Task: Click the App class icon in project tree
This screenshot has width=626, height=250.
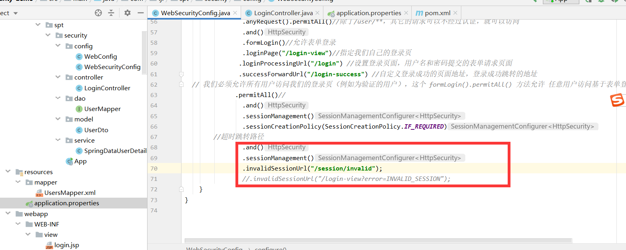Action: pos(69,161)
